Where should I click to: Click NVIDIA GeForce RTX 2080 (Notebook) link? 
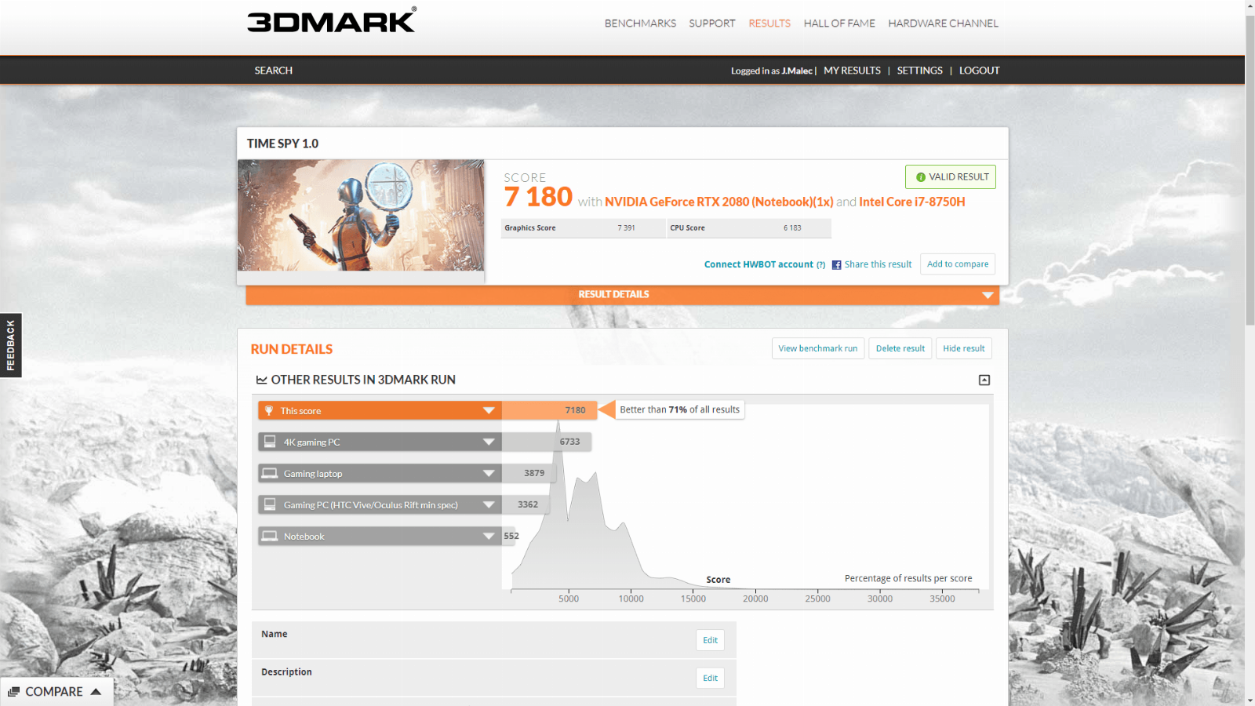718,202
